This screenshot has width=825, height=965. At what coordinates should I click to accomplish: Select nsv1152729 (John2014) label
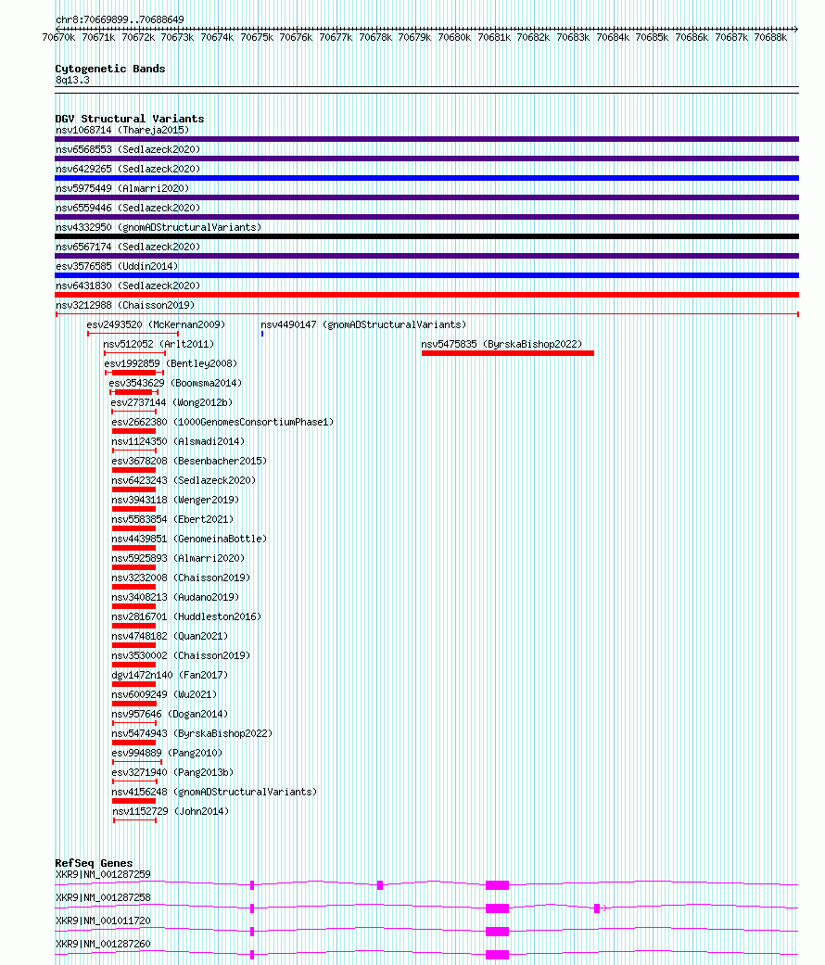click(171, 812)
